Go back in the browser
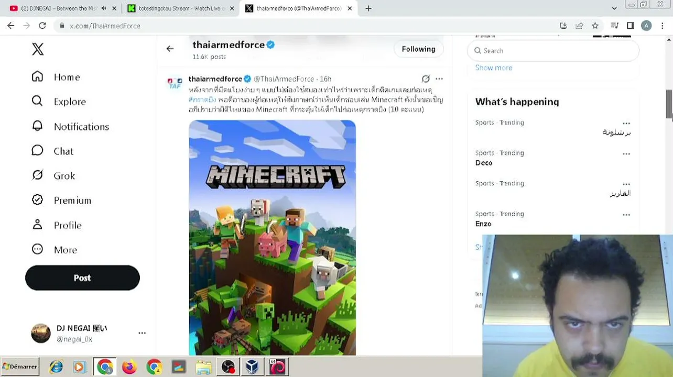Screen dimensions: 673x377 pos(11,26)
